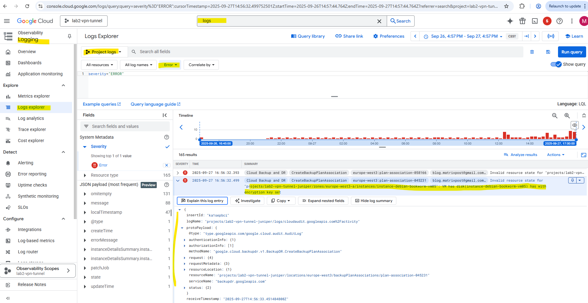The image size is (588, 303).
Task: Zoom out on the timeline histogram
Action: 555,116
